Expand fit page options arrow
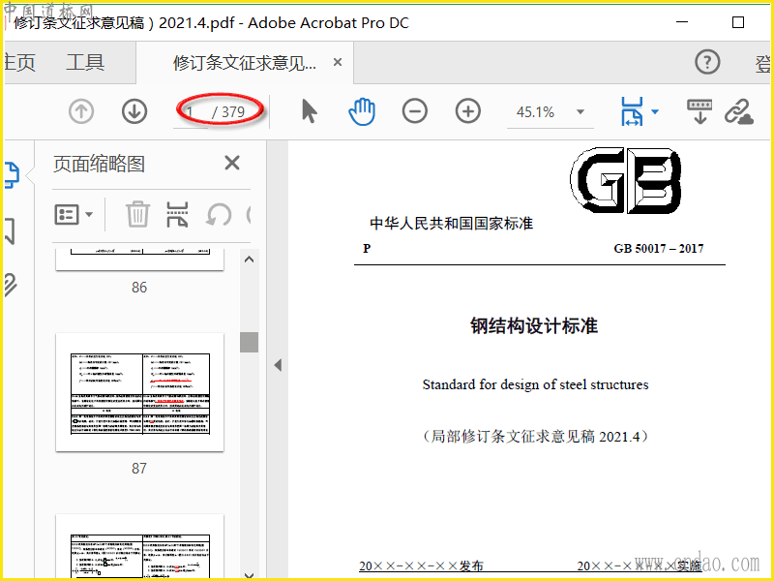 click(655, 111)
